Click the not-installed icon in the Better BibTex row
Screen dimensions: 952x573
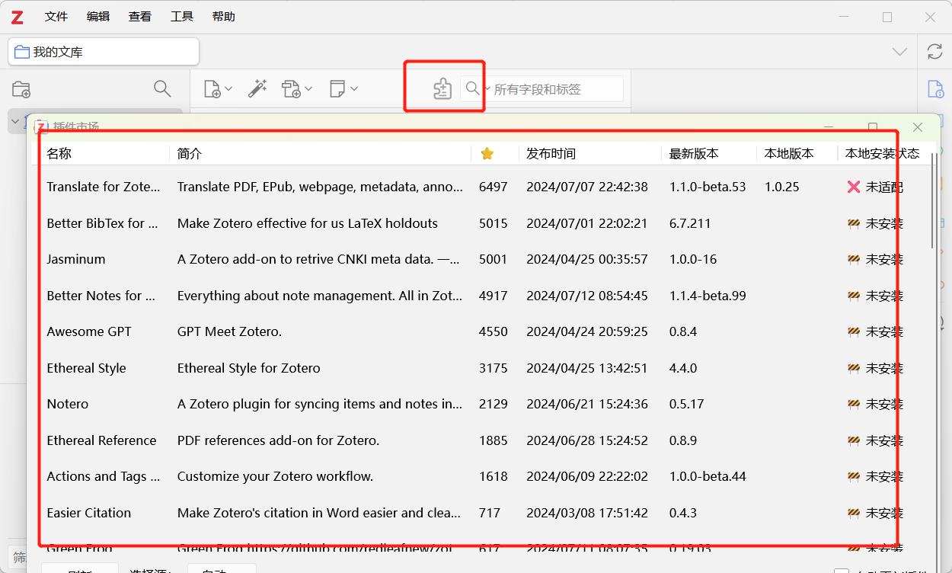pyautogui.click(x=854, y=223)
